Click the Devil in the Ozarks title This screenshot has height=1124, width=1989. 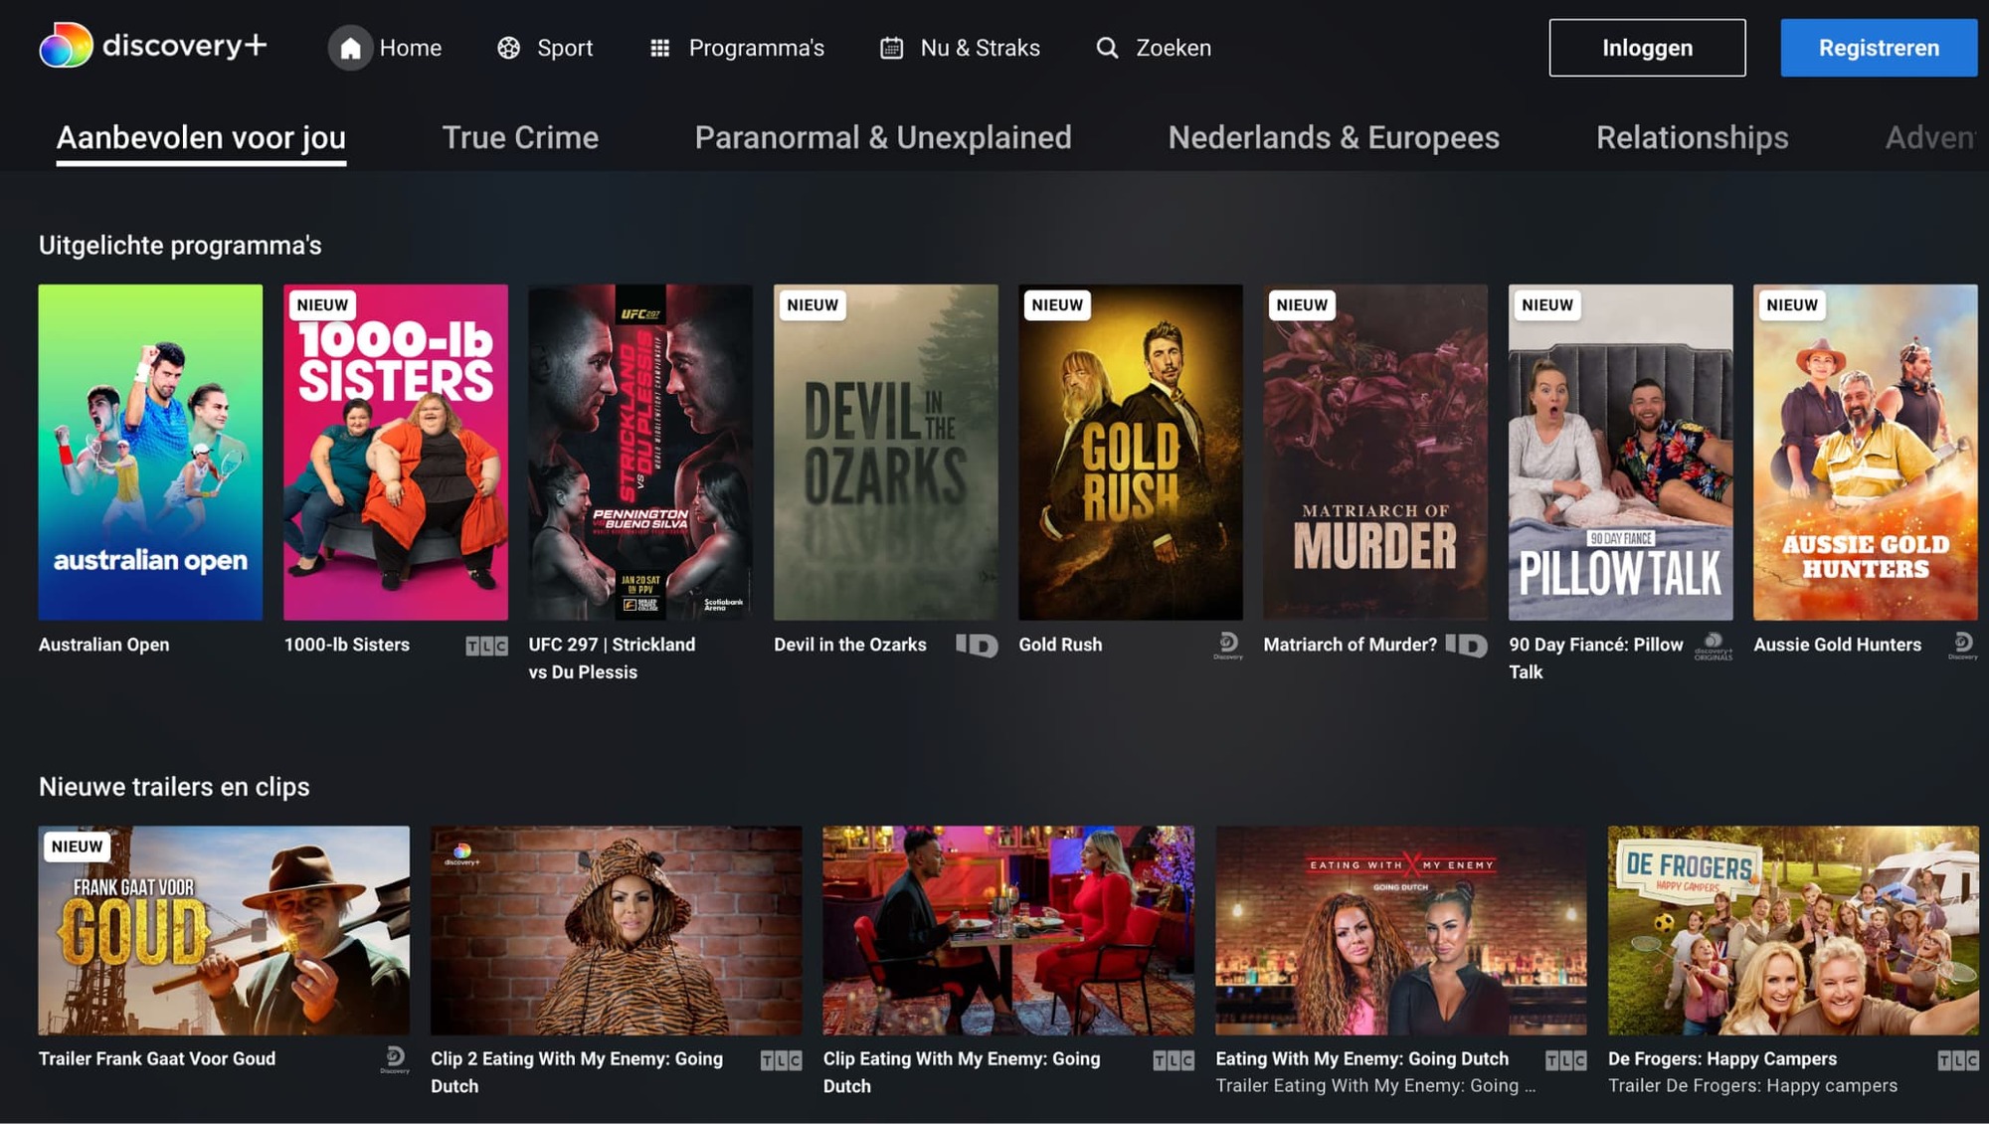[x=850, y=645]
